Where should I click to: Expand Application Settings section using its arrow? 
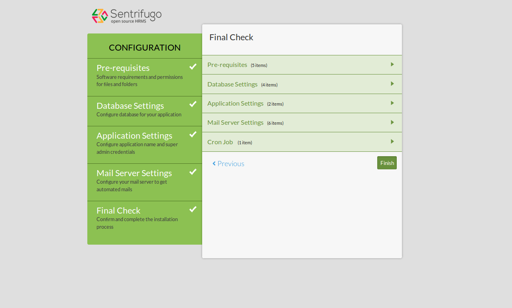pos(392,103)
